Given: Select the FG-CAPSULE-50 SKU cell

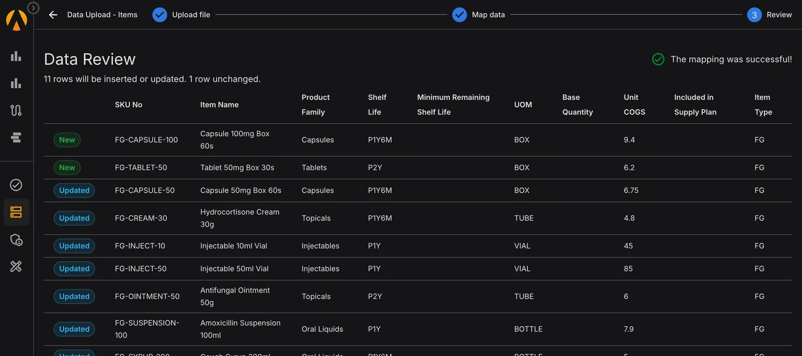Looking at the screenshot, I should click(x=144, y=191).
